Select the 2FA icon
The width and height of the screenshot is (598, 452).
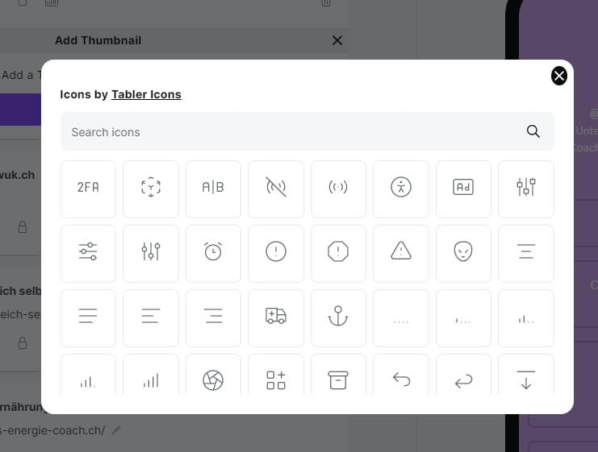coord(88,189)
